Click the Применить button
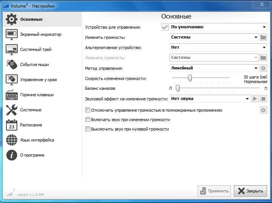This screenshot has height=203, width=272. point(214,191)
